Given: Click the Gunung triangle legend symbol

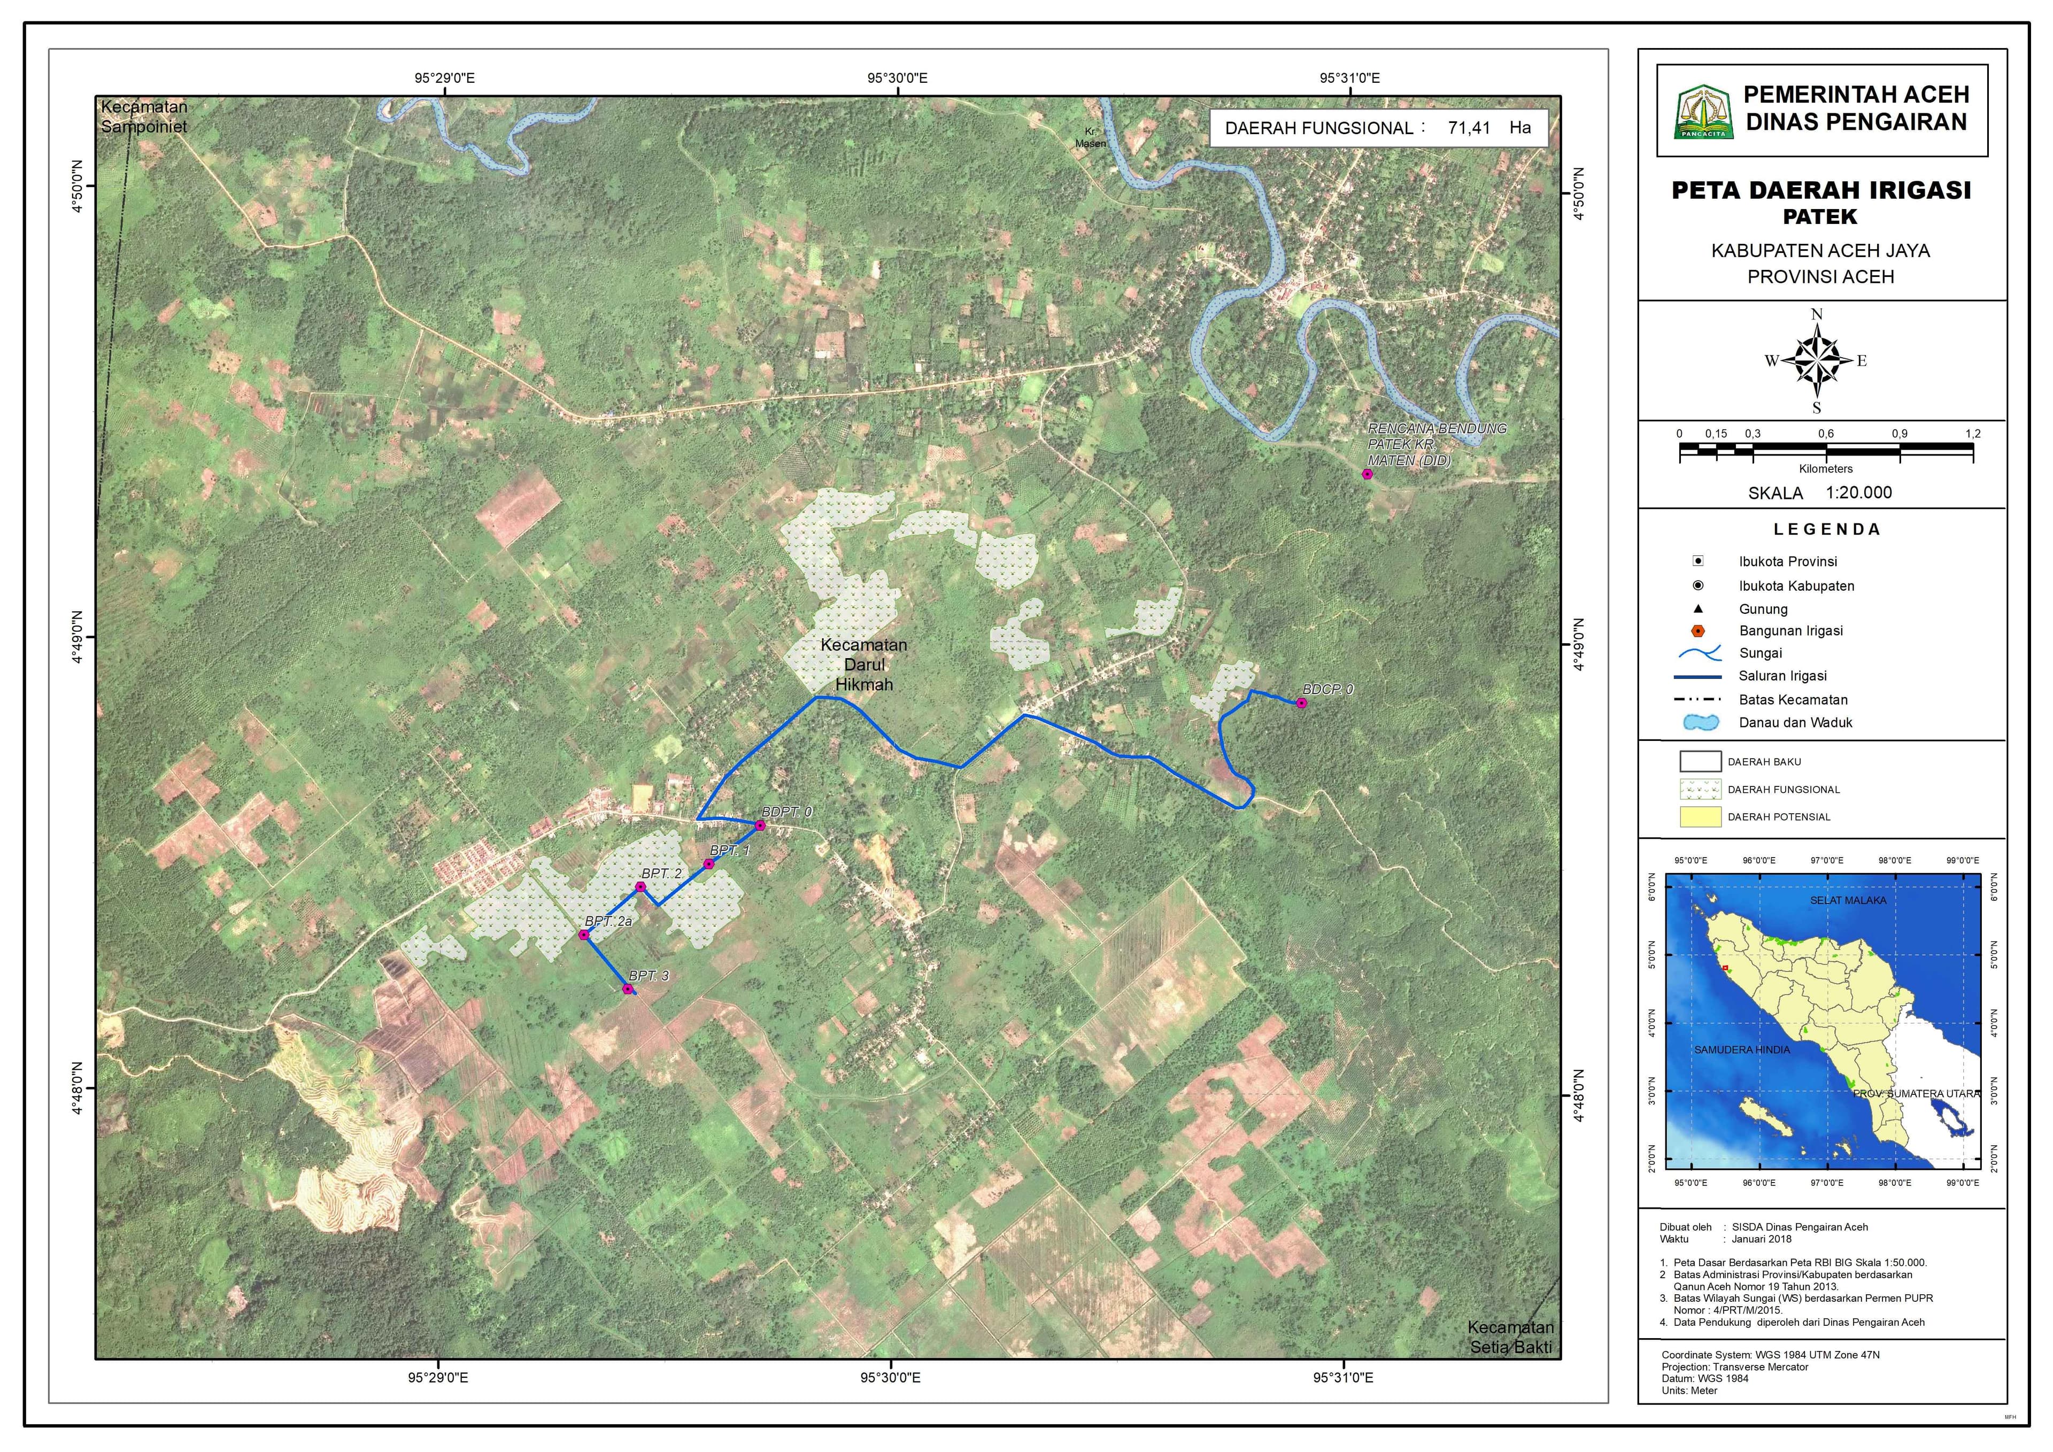Looking at the screenshot, I should click(x=1698, y=609).
